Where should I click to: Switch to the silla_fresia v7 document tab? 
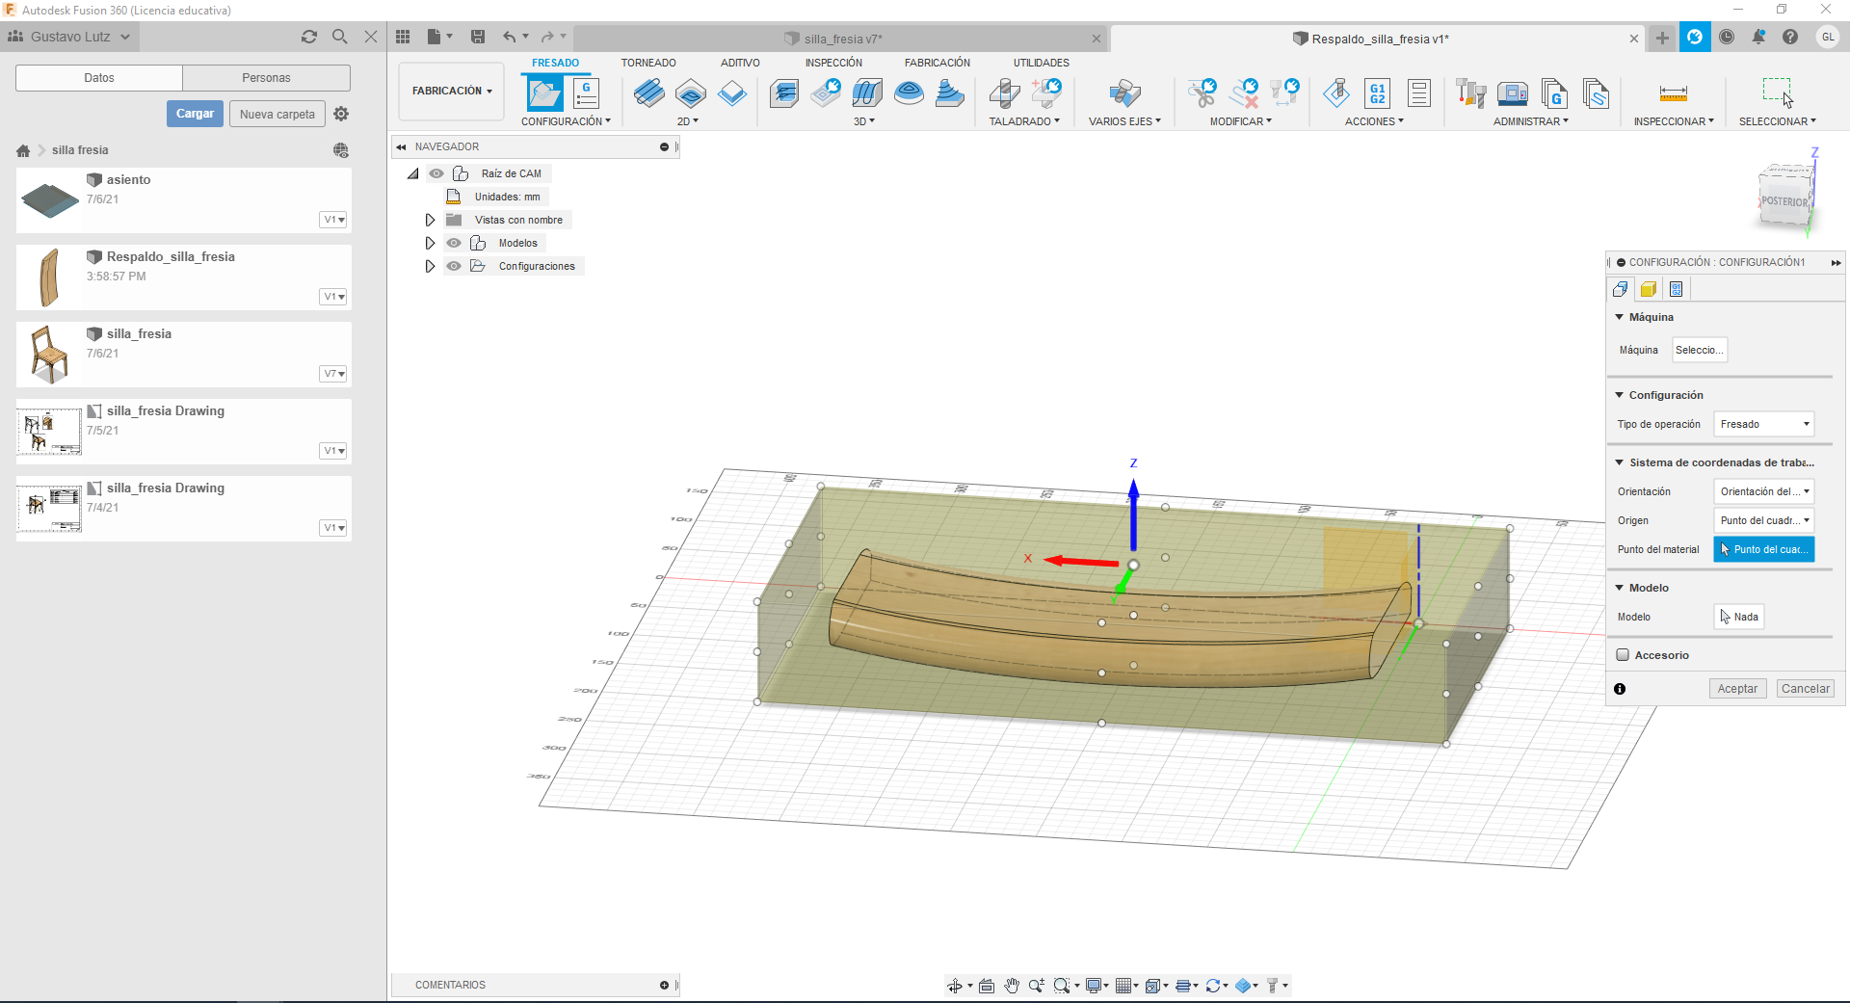pos(841,39)
